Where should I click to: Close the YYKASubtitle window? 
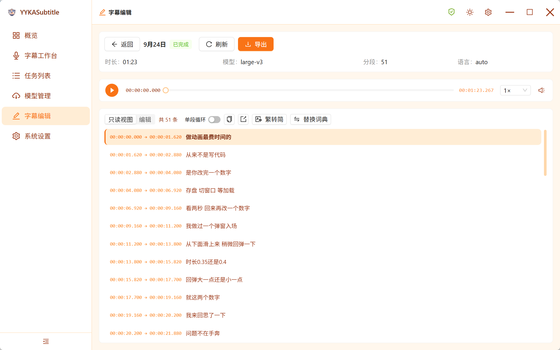(x=550, y=12)
